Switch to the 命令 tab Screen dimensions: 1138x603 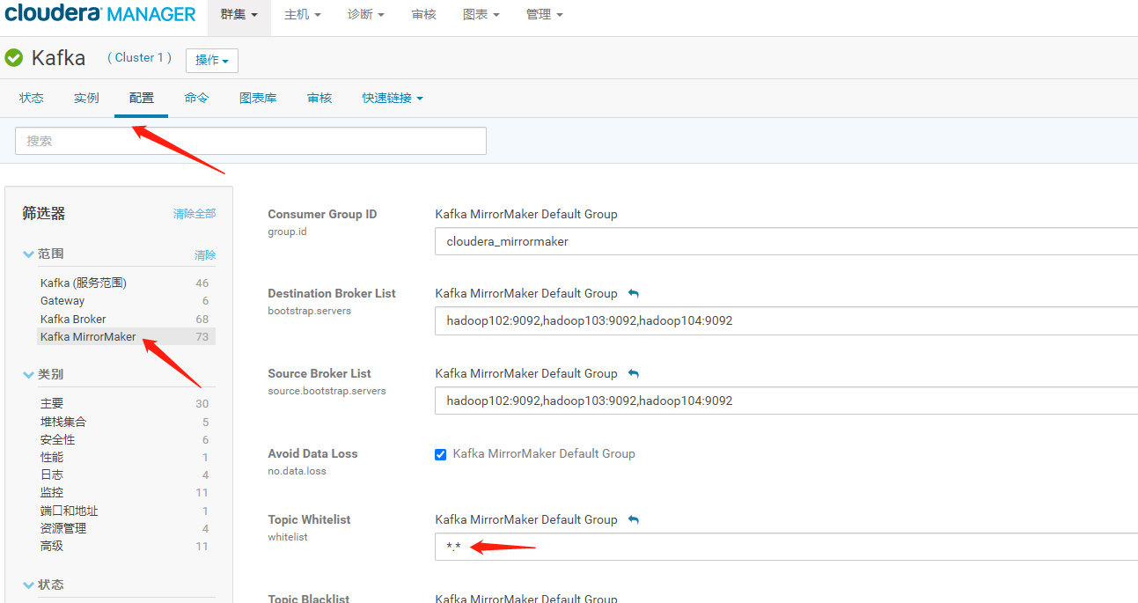point(197,98)
